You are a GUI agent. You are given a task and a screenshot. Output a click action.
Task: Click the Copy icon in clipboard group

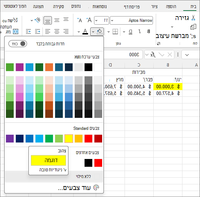click(193, 27)
